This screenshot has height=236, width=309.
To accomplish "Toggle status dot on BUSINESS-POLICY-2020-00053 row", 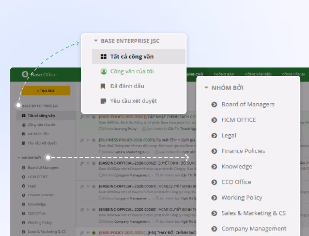I will click(94, 140).
